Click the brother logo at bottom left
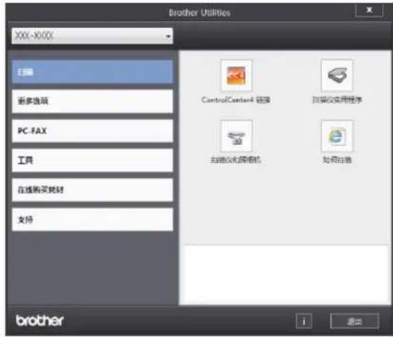Viewport: 393px width, 337px height. 40,321
